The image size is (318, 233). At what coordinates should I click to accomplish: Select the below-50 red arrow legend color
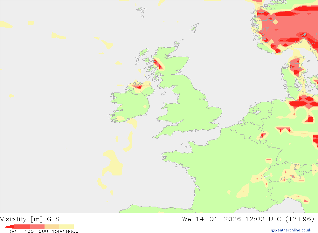click(x=9, y=227)
